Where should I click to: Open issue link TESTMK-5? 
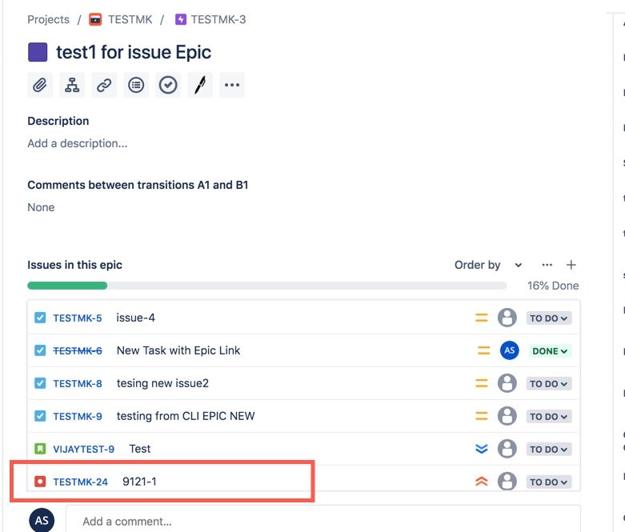point(78,318)
